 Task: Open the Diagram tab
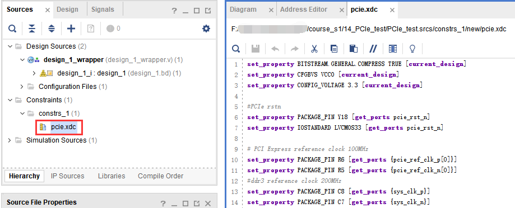click(x=243, y=10)
